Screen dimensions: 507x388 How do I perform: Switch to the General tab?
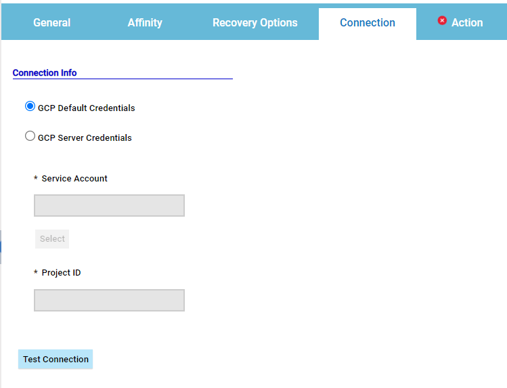pyautogui.click(x=51, y=23)
